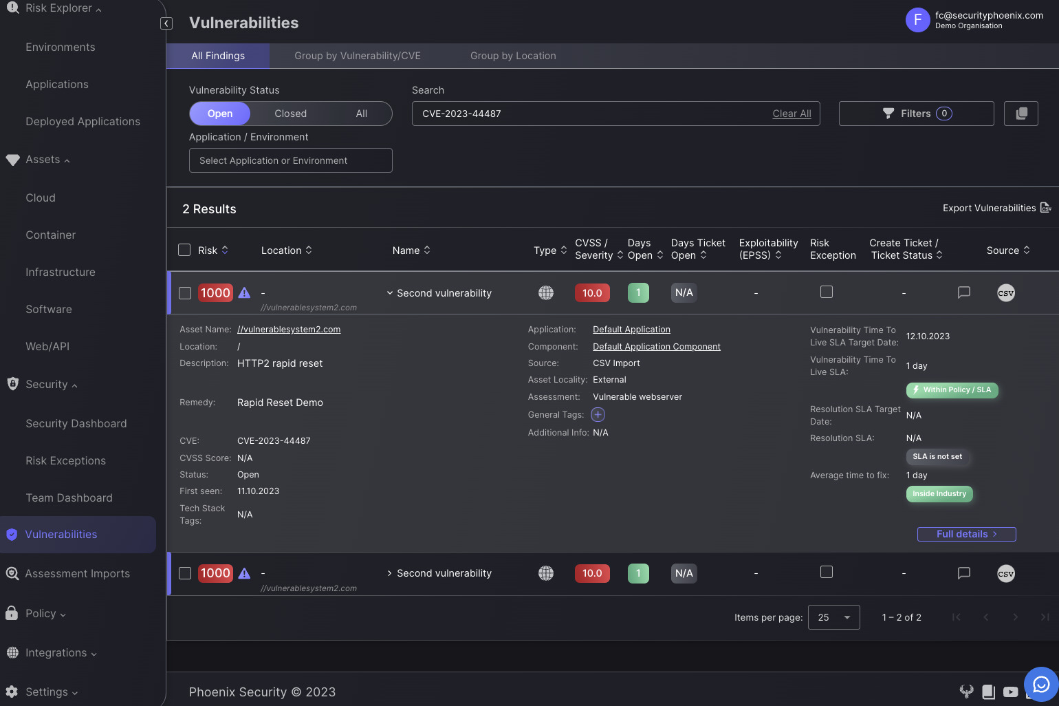Viewport: 1059px width, 706px height.
Task: Click the Policy lock icon in sidebar
Action: (12, 612)
